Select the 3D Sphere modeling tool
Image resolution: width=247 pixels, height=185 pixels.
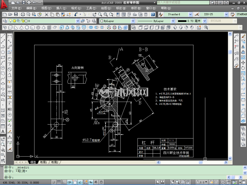tap(27, 28)
